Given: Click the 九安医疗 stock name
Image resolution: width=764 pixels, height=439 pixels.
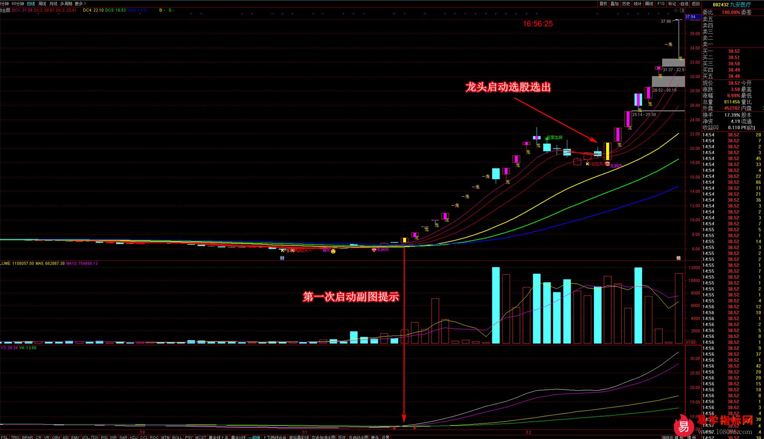Looking at the screenshot, I should click(740, 5).
